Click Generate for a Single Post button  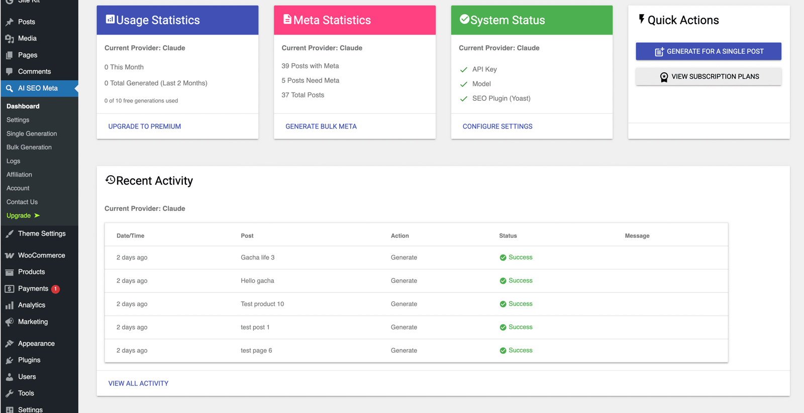pyautogui.click(x=709, y=51)
